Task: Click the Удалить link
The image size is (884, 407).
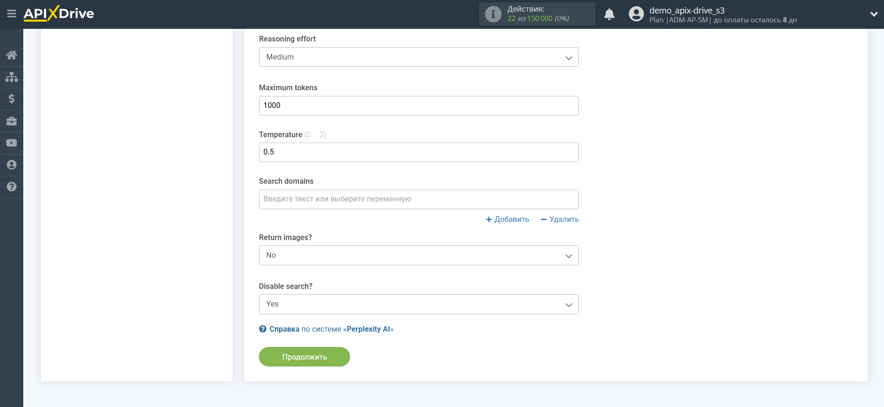Action: [560, 219]
